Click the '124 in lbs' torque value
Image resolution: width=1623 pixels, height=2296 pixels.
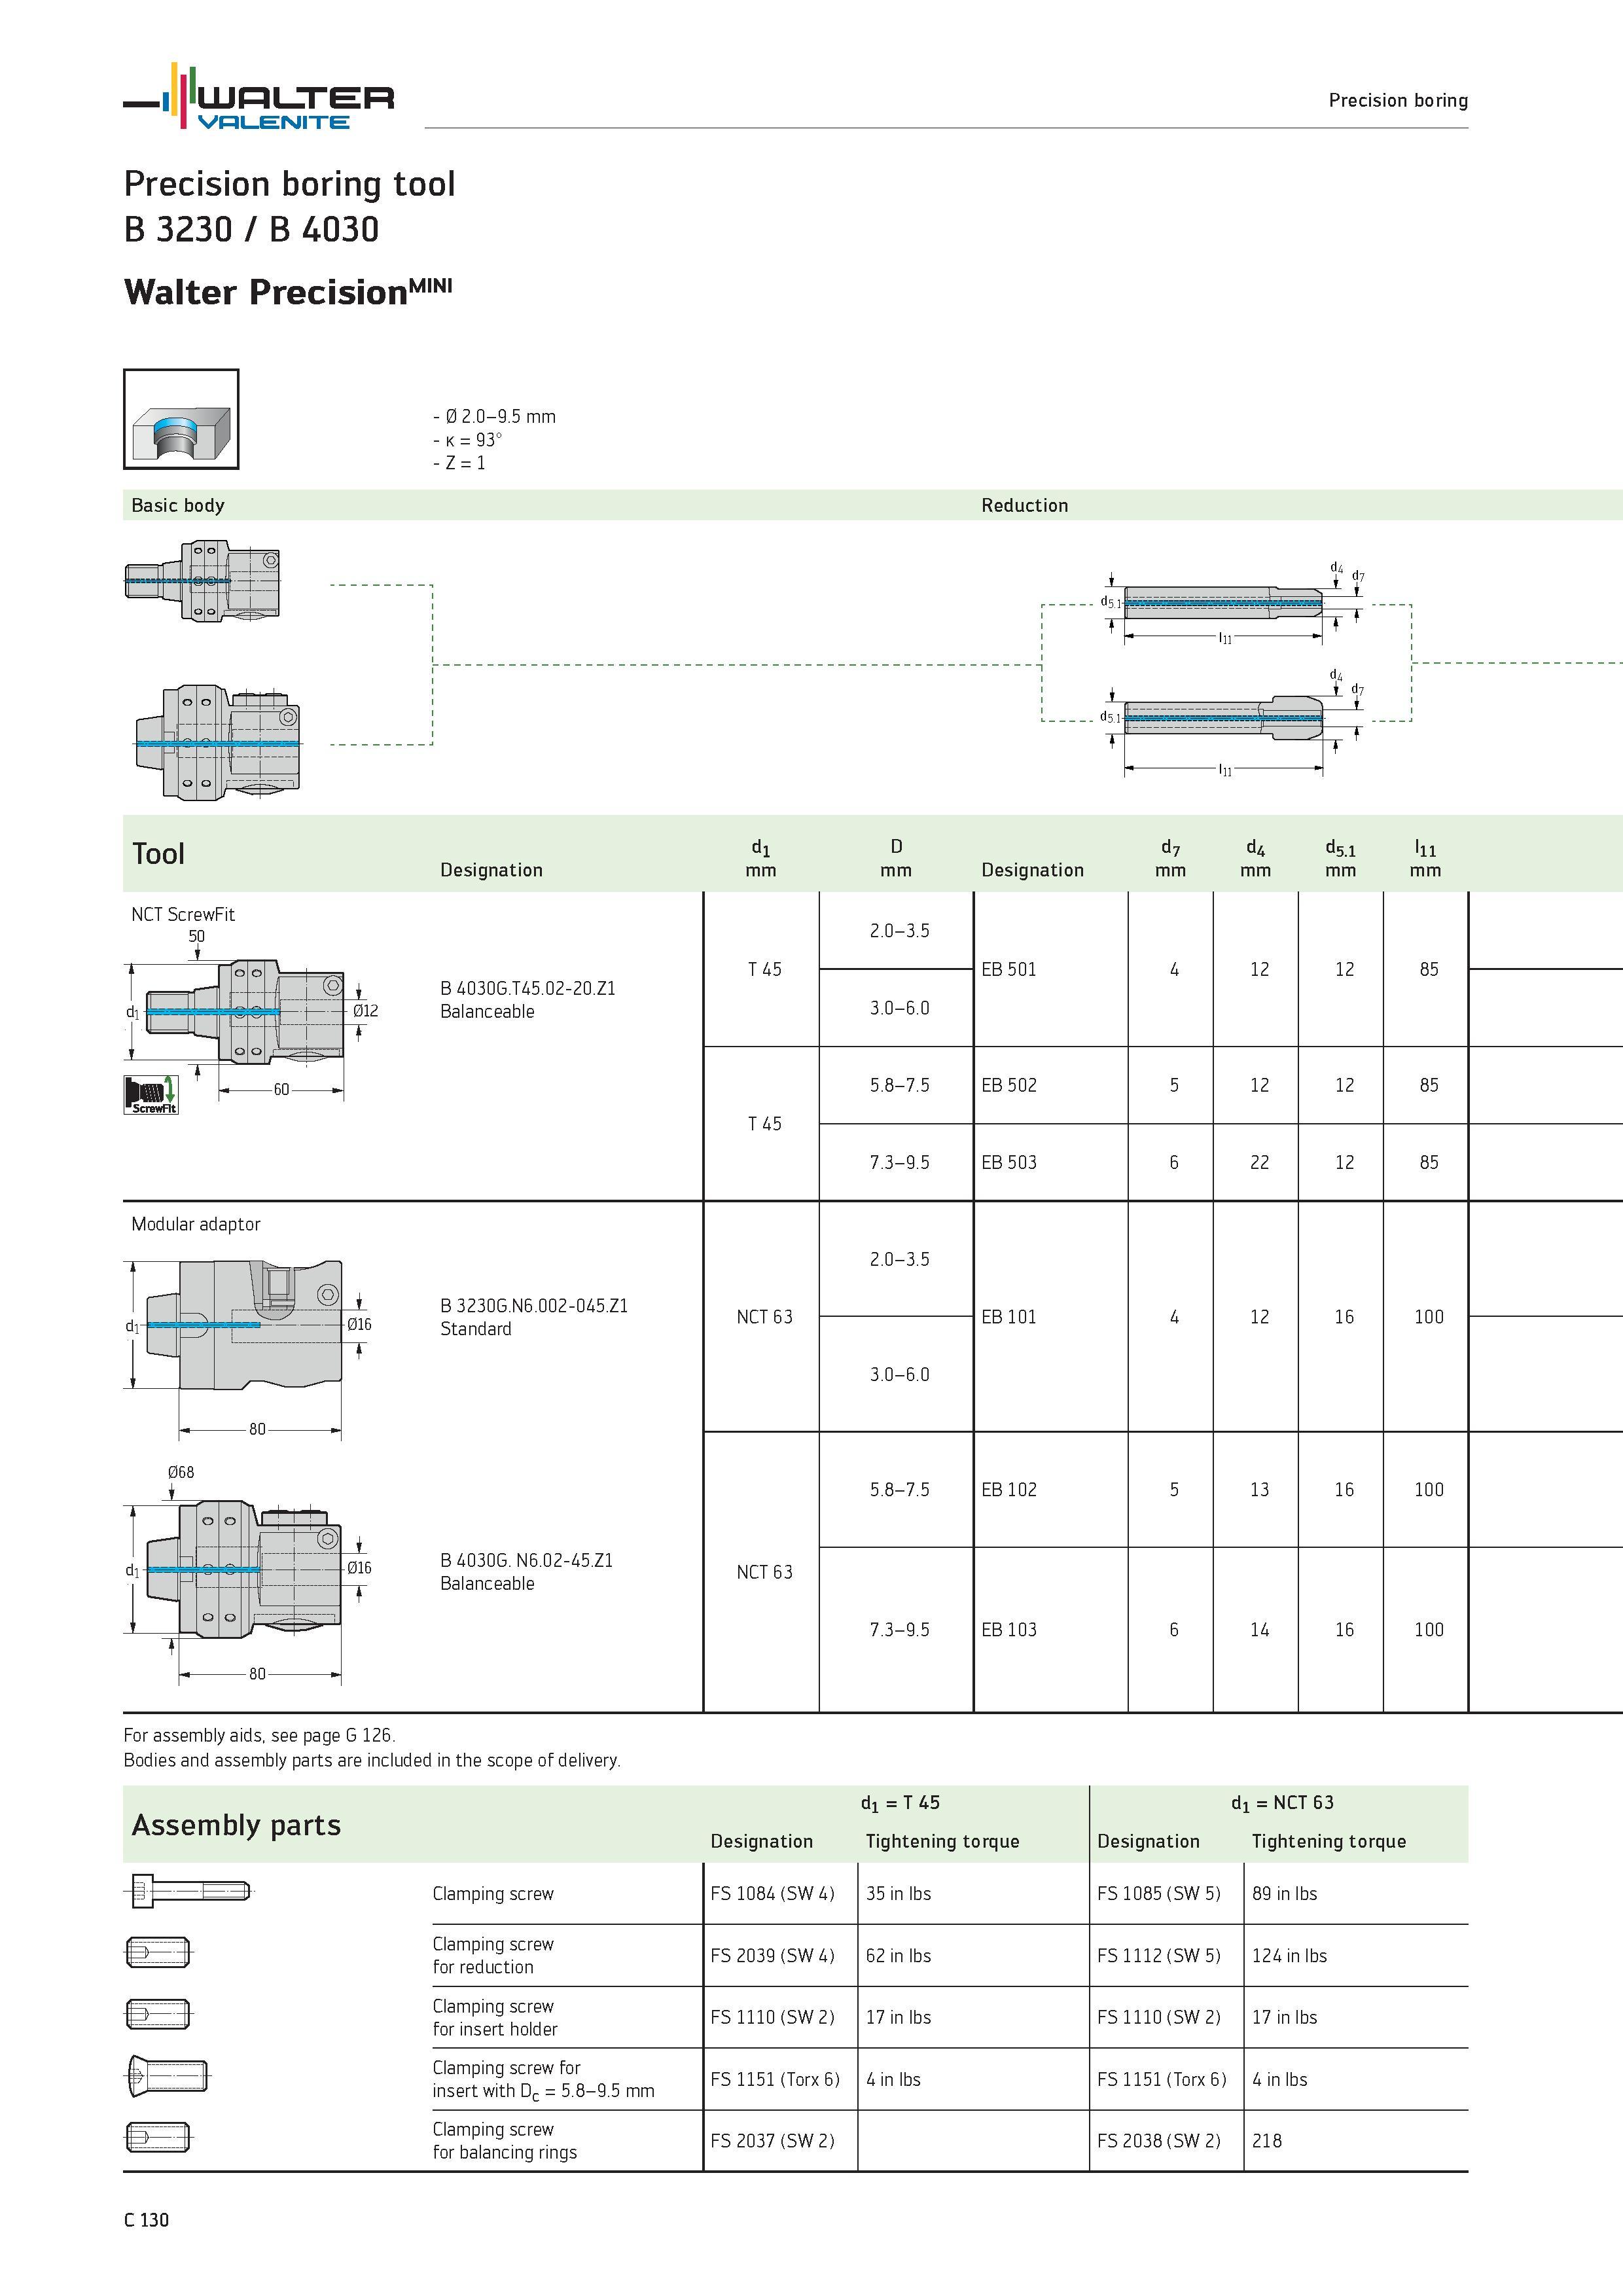[x=1290, y=1955]
